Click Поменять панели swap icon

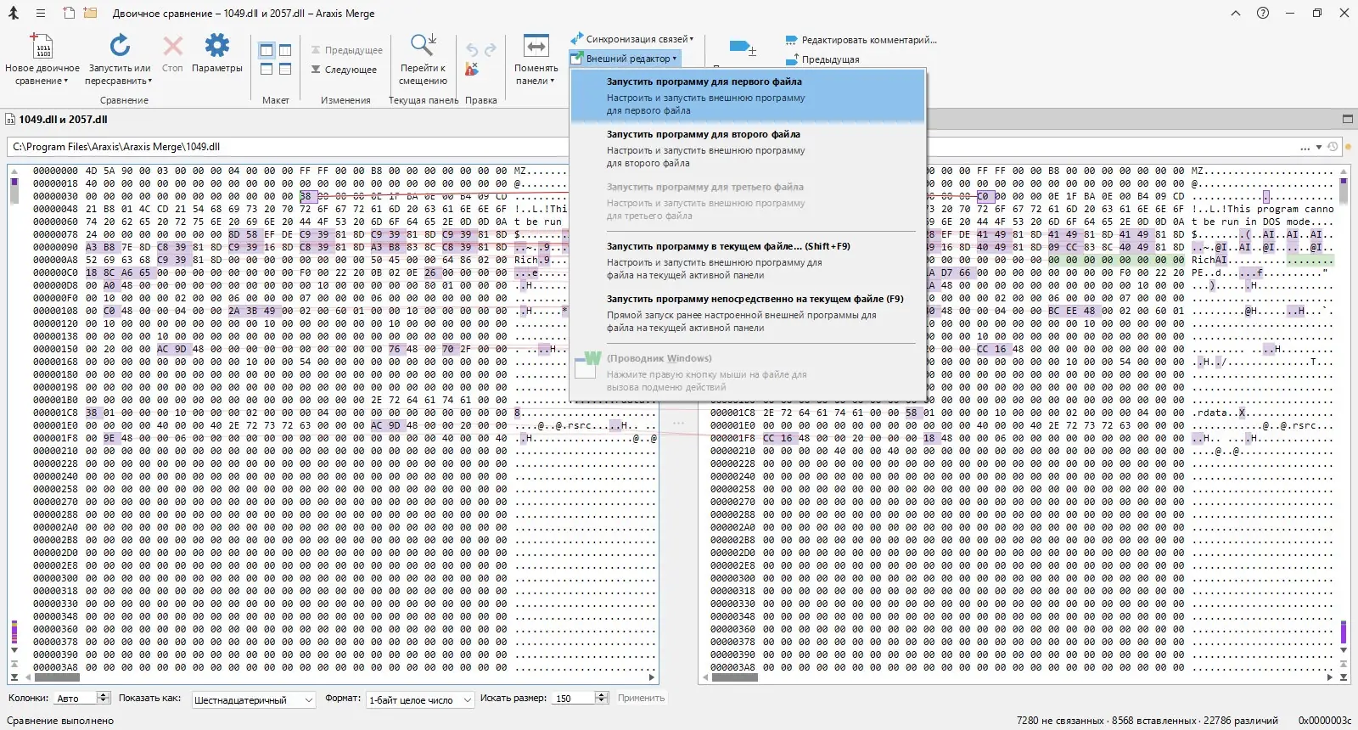click(x=536, y=46)
